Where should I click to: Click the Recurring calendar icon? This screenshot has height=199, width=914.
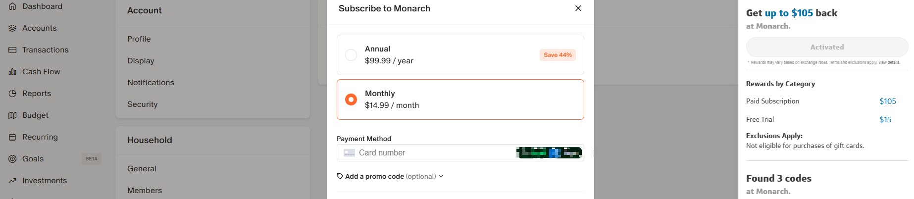(12, 137)
